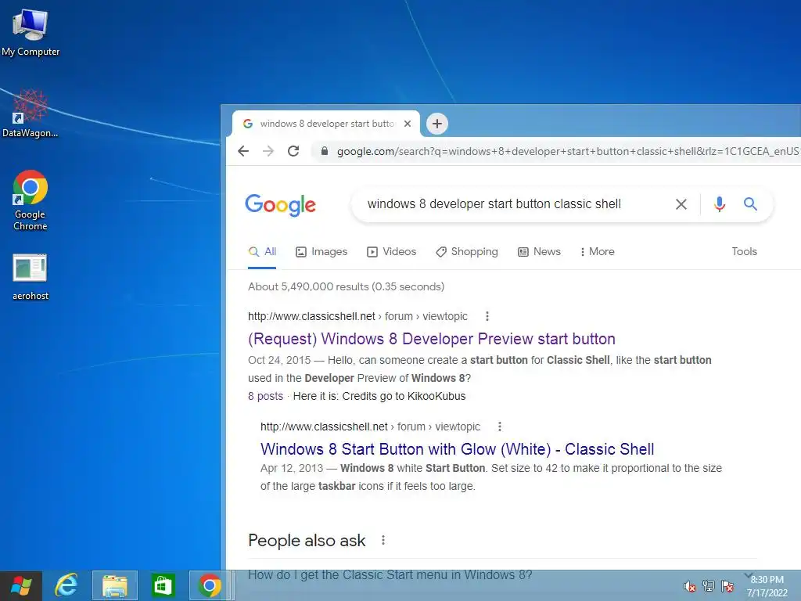
Task: Open the network tray icon
Action: click(709, 586)
